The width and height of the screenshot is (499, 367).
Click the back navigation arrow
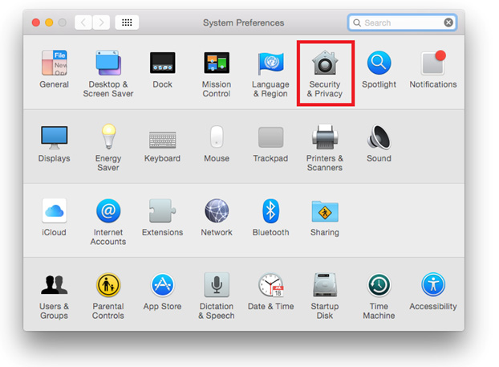tap(83, 22)
